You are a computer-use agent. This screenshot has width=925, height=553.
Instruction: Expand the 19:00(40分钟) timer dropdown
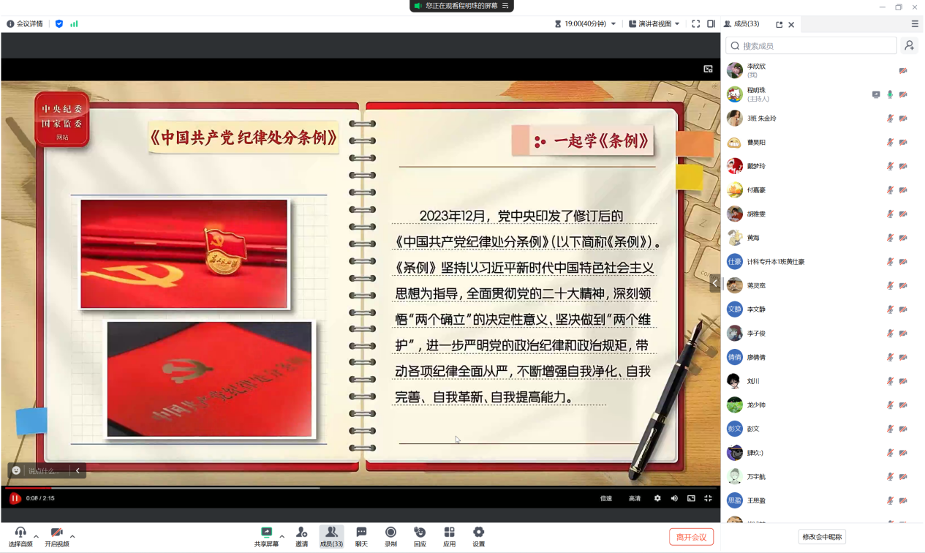(613, 24)
